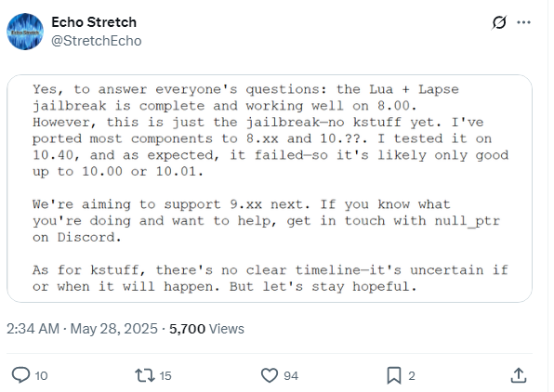
Task: Click the Echo Stretch display name
Action: click(x=94, y=22)
